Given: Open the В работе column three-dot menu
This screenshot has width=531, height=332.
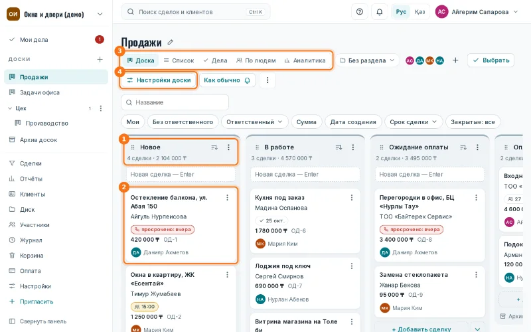Looking at the screenshot, I should pos(353,147).
